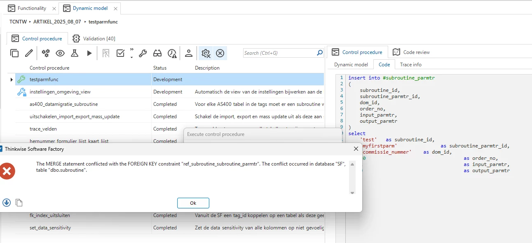Click the Development status of testparmfunc
This screenshot has height=243, width=532.
pos(168,79)
